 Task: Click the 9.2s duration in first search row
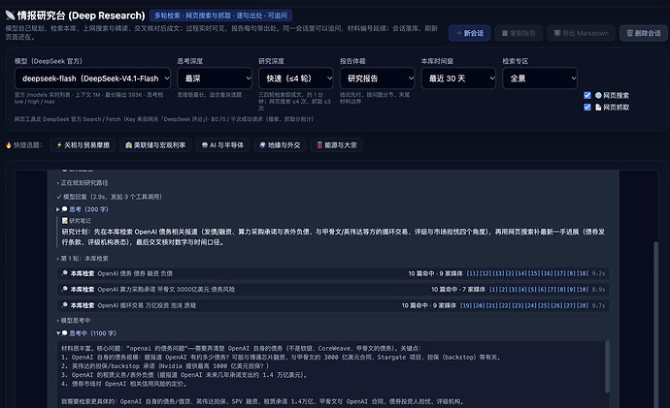(598, 273)
